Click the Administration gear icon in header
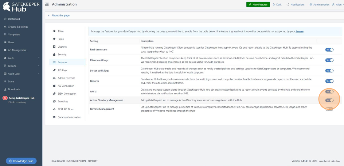Screen dimensions: 344x166 click(311, 4)
